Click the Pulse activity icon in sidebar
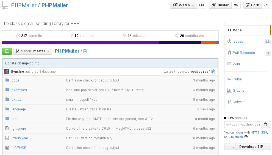Viewport: 272px width, 155px height. pos(229,79)
